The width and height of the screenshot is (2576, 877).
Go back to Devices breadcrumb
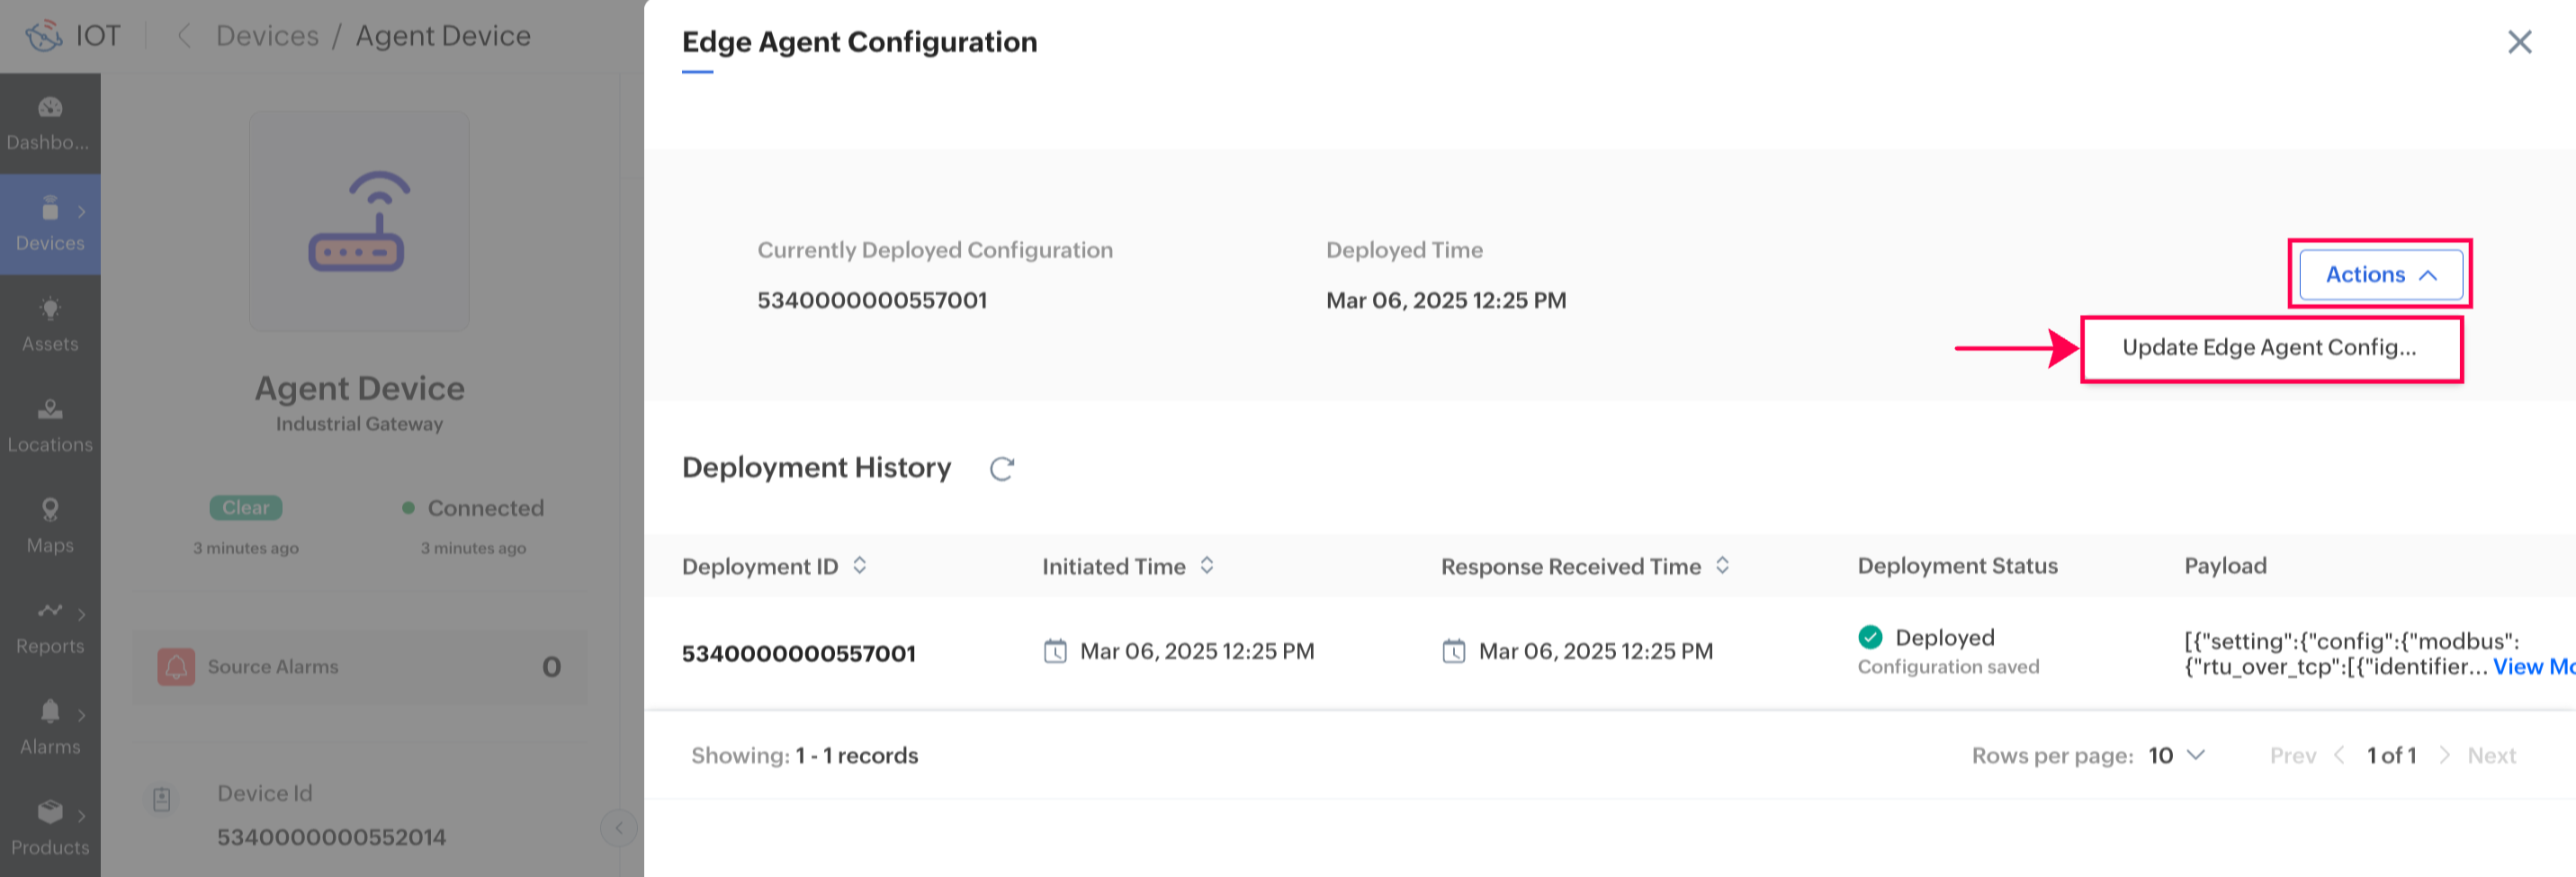click(267, 36)
